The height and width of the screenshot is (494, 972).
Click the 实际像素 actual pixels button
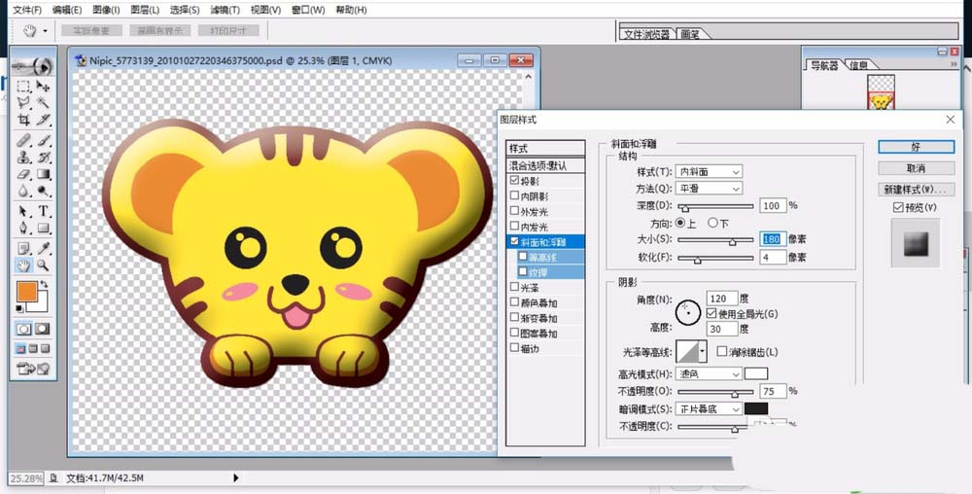(x=90, y=30)
